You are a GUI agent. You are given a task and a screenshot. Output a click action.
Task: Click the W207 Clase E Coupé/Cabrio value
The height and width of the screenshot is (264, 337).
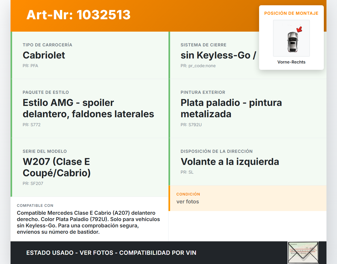click(x=57, y=167)
